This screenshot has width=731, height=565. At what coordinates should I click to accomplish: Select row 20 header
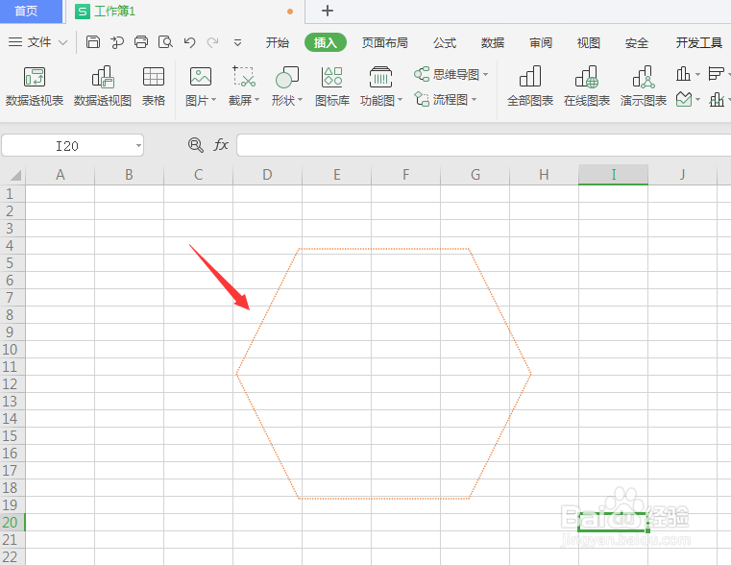(x=12, y=522)
